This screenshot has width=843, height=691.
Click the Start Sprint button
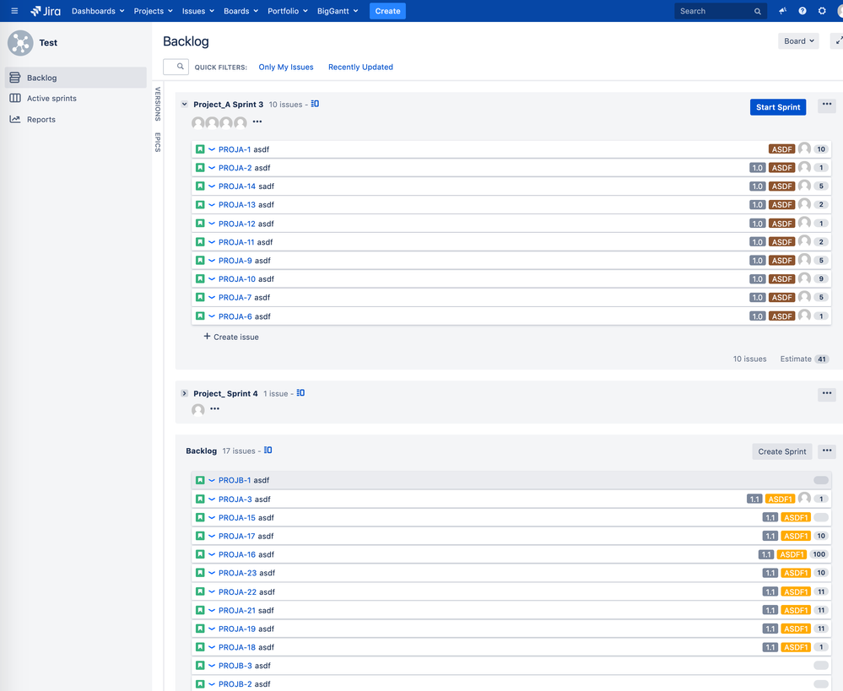(777, 107)
